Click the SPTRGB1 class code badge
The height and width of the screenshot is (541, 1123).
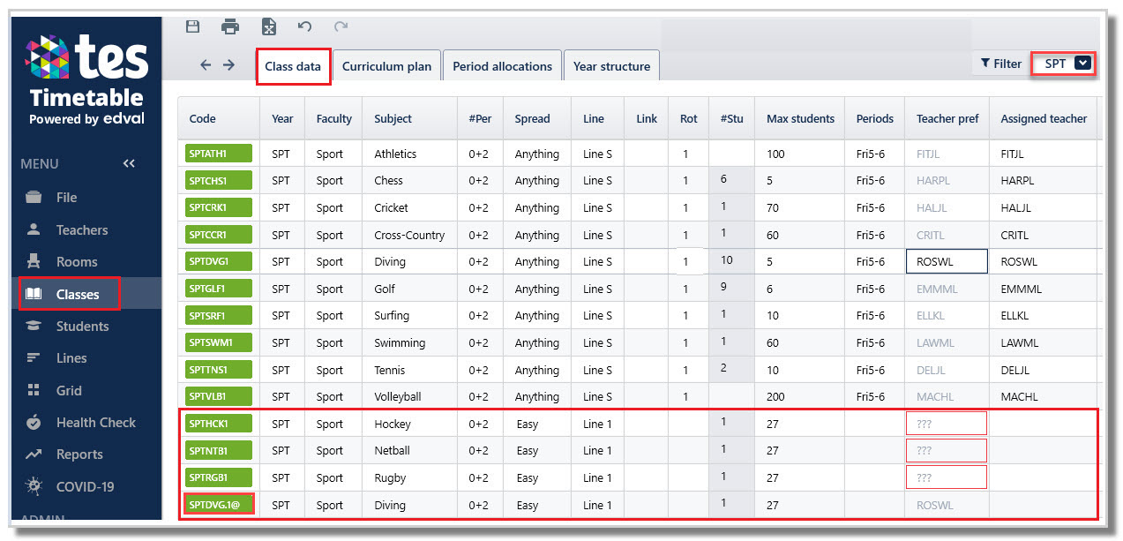tap(219, 477)
